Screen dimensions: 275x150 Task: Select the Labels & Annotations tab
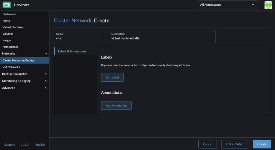coord(72,51)
